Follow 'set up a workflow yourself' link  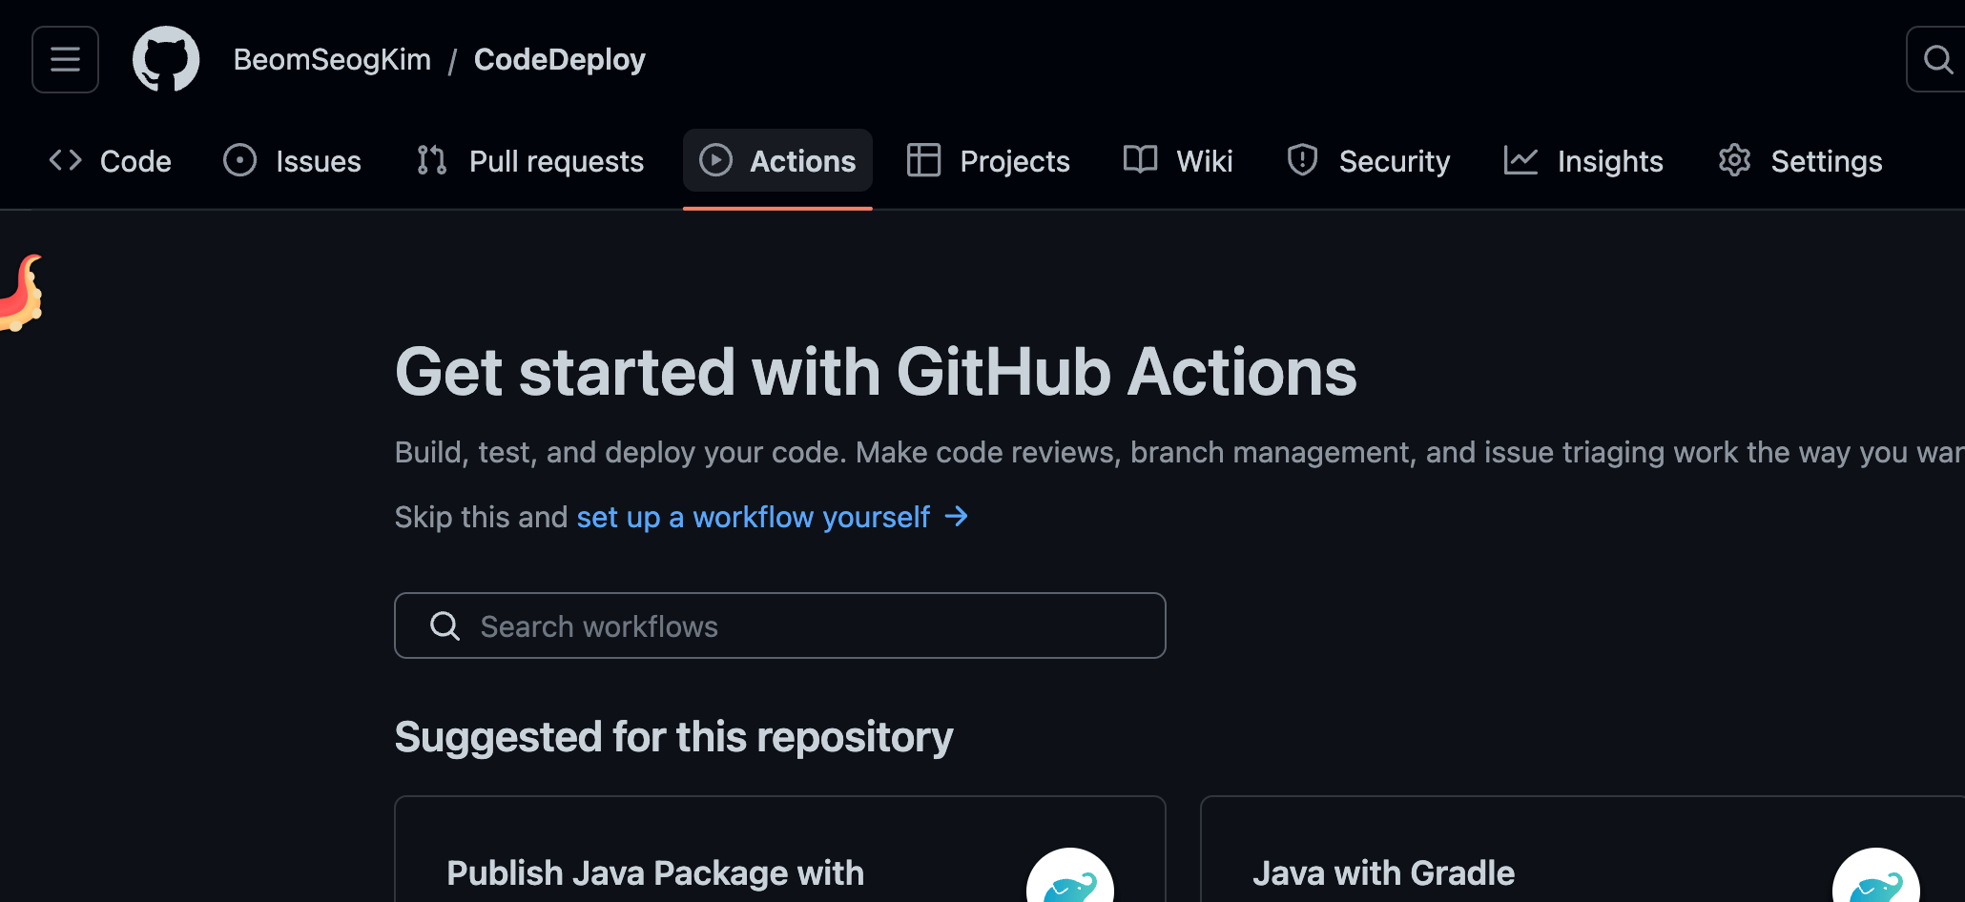coord(754,517)
